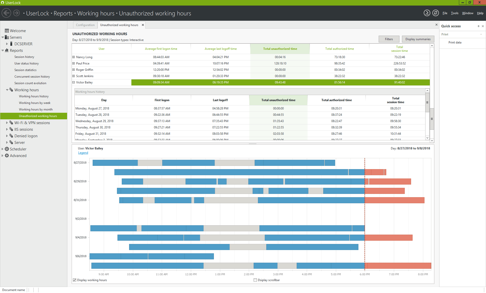This screenshot has width=486, height=293.
Task: Click the Denied logon icon
Action: click(x=11, y=136)
